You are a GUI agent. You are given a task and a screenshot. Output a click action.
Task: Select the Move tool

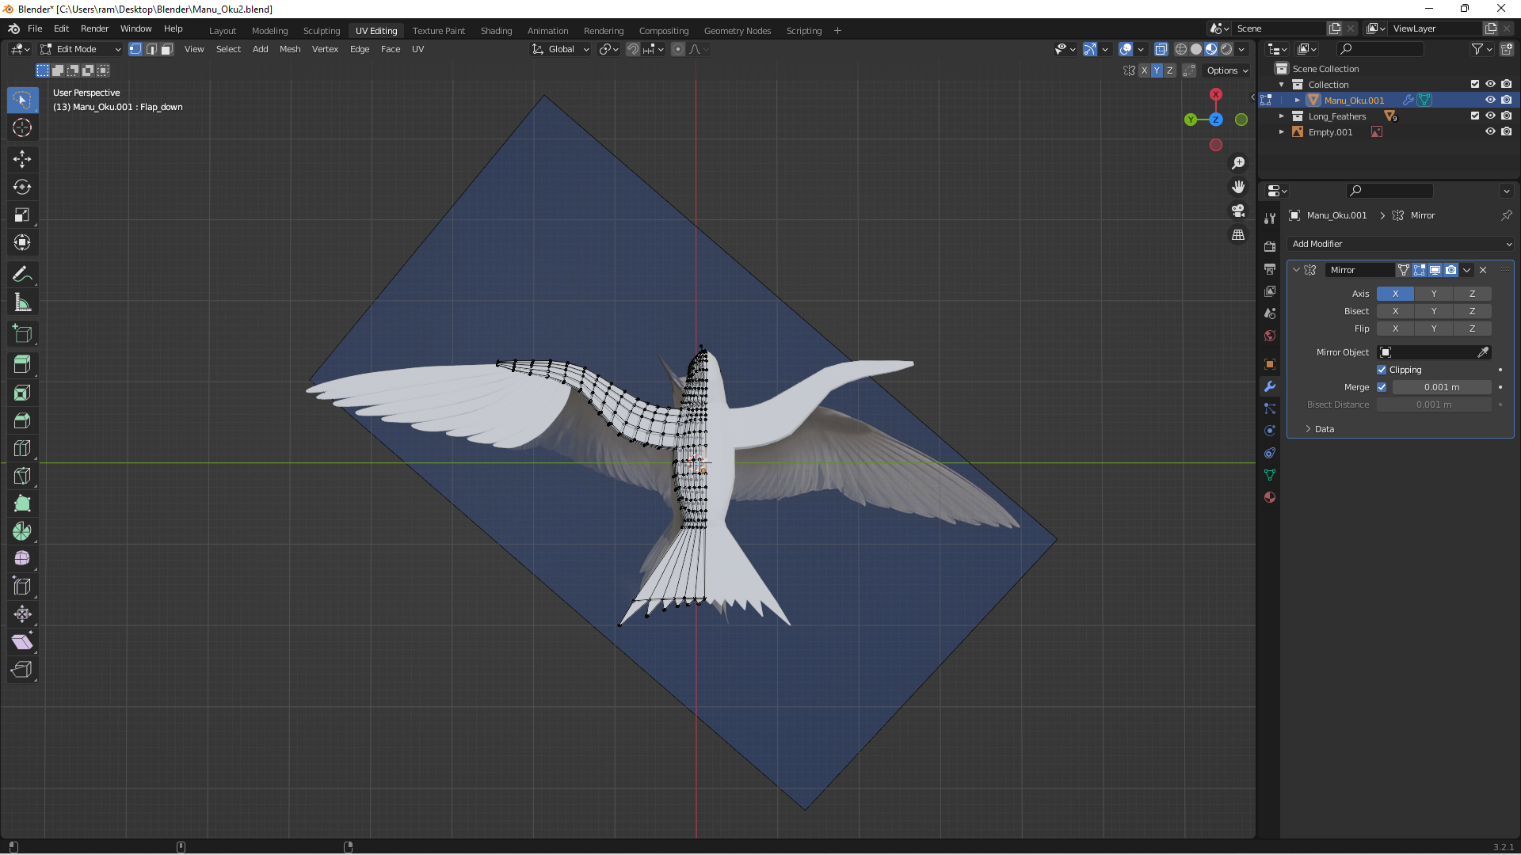point(22,159)
